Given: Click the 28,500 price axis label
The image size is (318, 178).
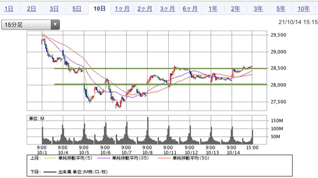Looking at the screenshot, I should pos(278,68).
